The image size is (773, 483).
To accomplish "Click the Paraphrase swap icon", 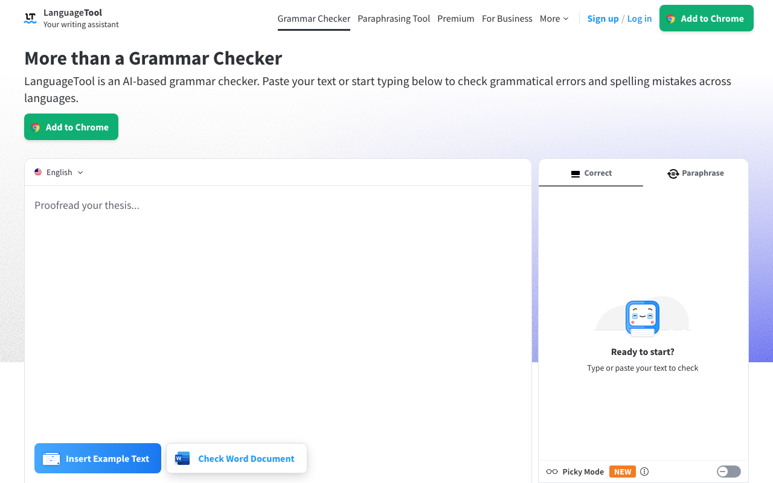I will click(x=673, y=173).
